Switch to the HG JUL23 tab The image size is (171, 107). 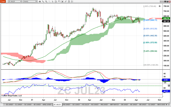[86, 105]
